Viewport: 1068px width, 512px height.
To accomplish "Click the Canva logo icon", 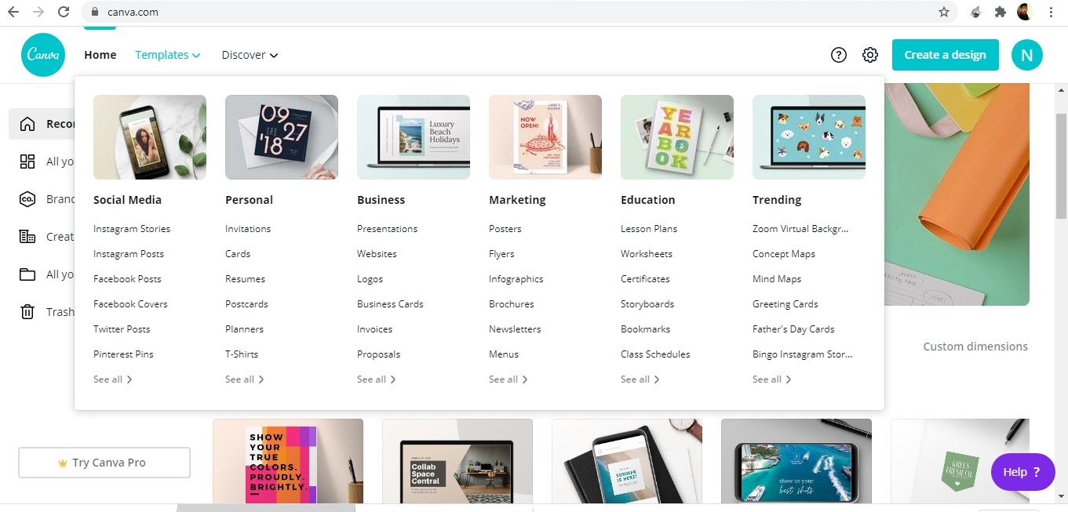I will 42,55.
